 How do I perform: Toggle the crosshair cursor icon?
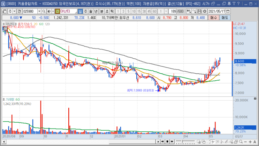click(x=213, y=142)
